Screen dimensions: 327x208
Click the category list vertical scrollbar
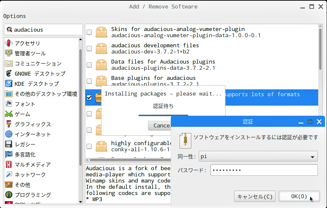pos(80,107)
